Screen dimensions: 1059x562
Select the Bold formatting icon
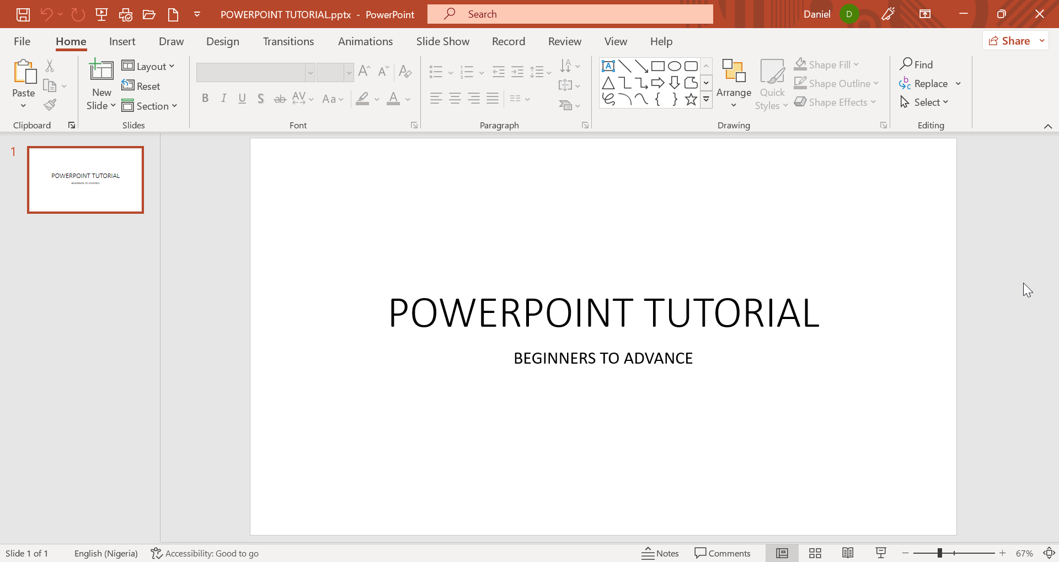pos(205,99)
